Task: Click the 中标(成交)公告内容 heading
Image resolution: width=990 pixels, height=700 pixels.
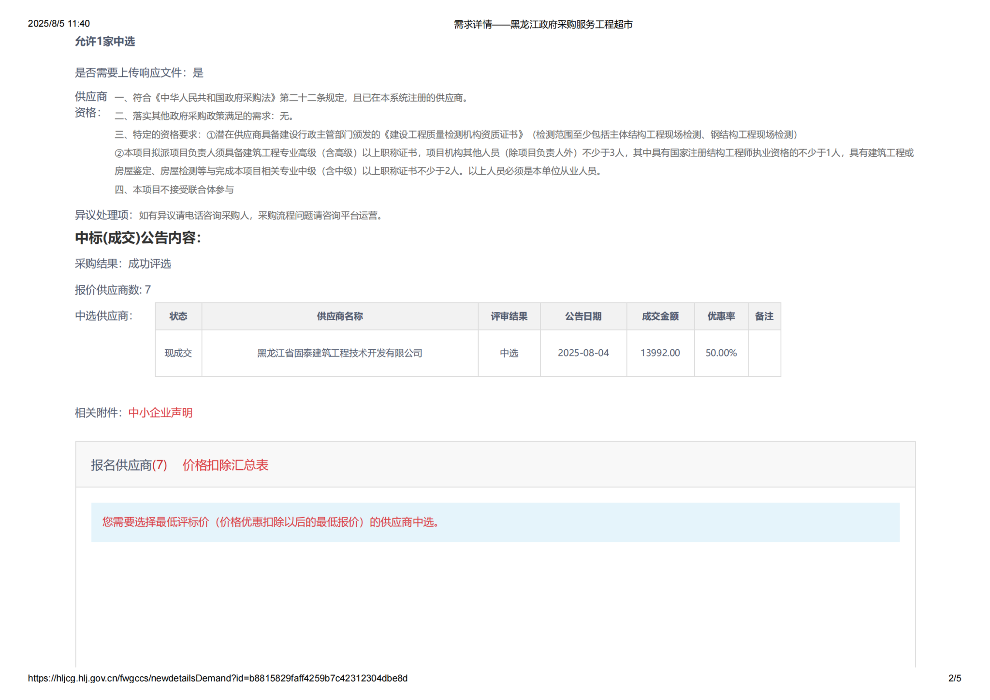Action: (138, 238)
